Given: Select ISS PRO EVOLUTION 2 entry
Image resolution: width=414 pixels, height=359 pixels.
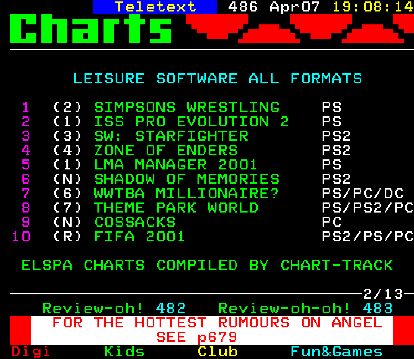Looking at the screenshot, I should 191,122.
